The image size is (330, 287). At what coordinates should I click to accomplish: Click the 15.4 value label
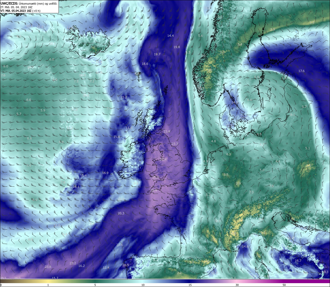[83, 176]
